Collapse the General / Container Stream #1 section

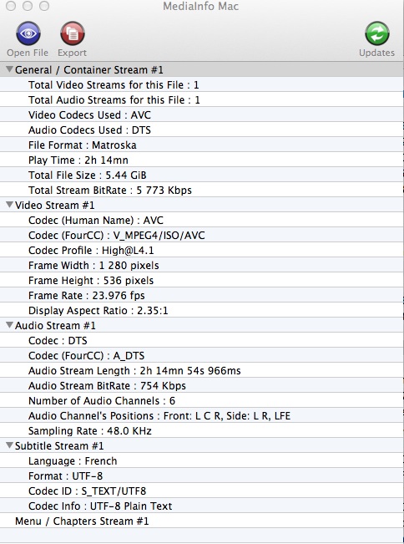10,69
